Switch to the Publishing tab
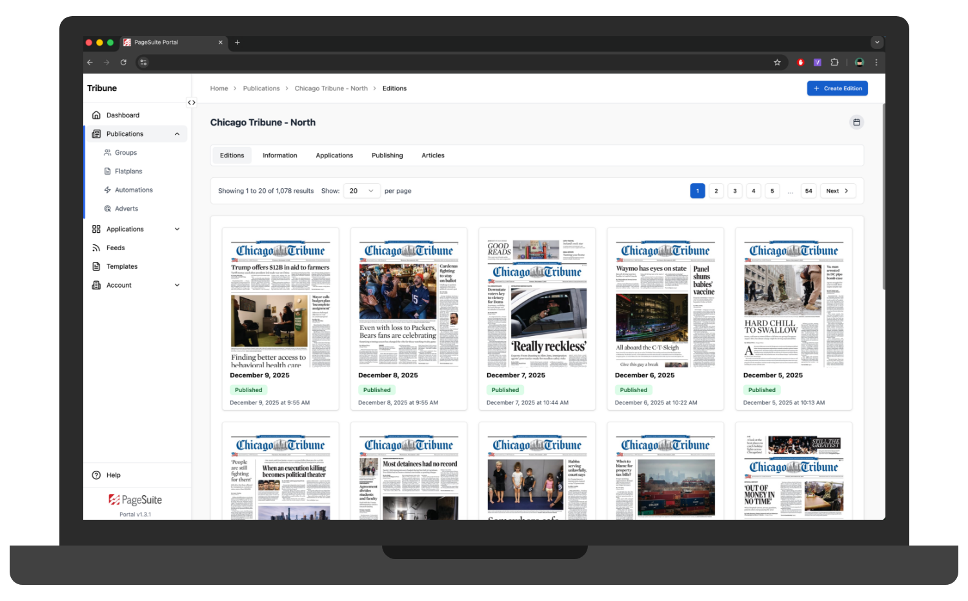968x601 pixels. pyautogui.click(x=387, y=155)
